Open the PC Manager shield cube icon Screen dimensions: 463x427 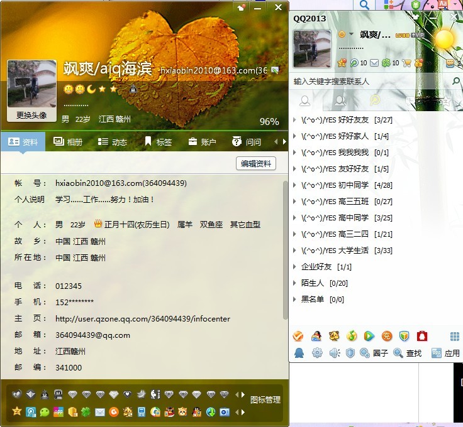coord(404,336)
